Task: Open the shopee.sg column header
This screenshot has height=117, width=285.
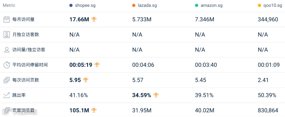Action: (x=84, y=6)
